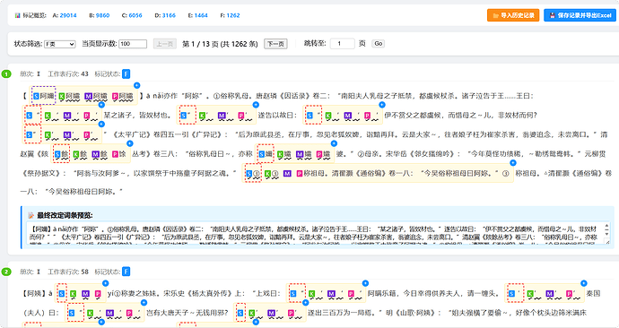619x328 pixels.
Task: Select P option before 阿瞒乐籍
Action: coord(355,293)
